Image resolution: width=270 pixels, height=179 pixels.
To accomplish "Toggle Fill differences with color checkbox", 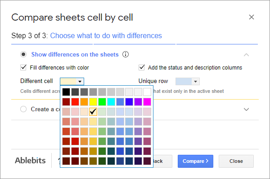I will [x=23, y=67].
